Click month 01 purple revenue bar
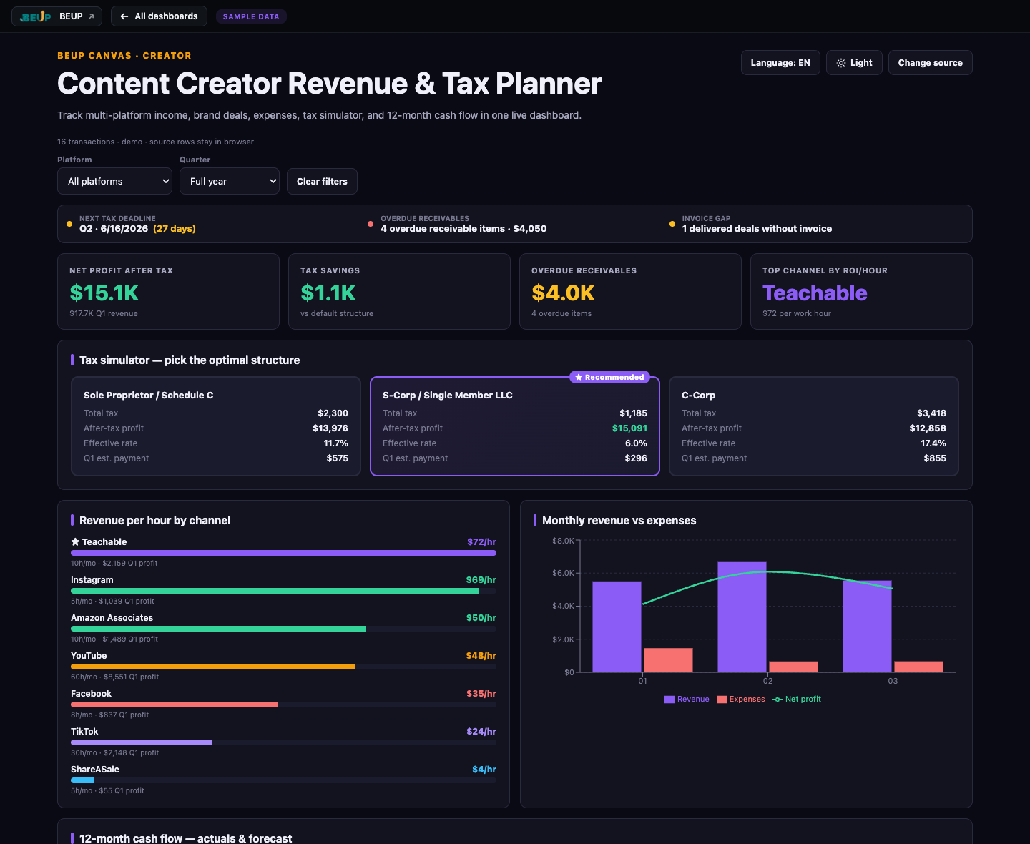The width and height of the screenshot is (1030, 844). (617, 627)
